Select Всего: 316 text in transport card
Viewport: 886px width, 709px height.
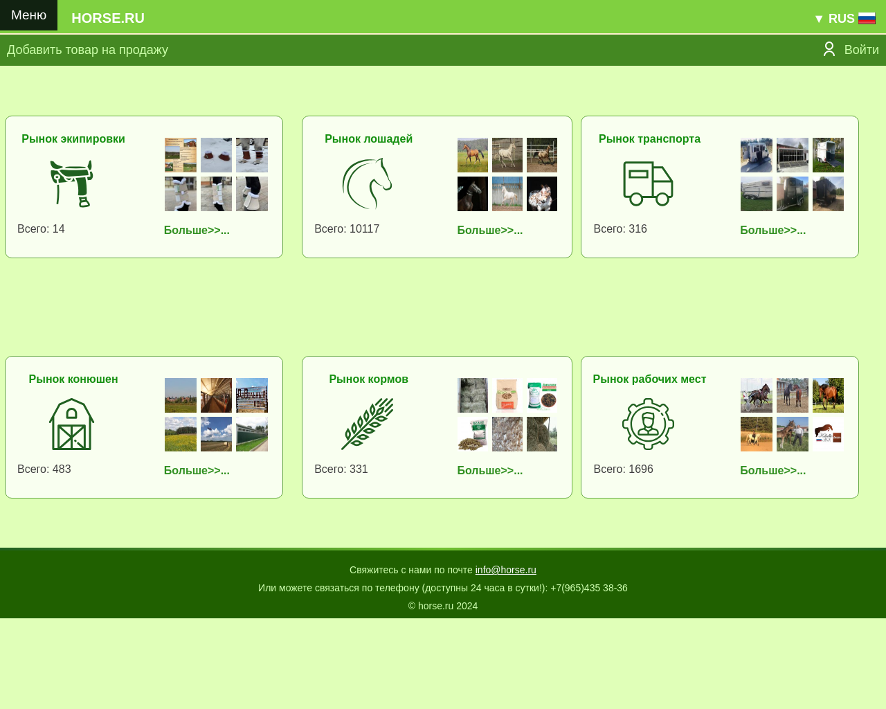click(x=620, y=228)
